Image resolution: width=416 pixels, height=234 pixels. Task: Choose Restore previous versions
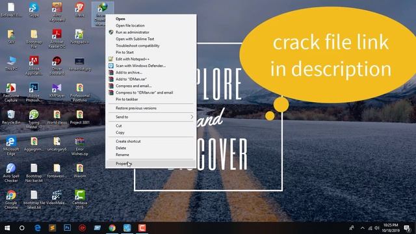point(151,108)
